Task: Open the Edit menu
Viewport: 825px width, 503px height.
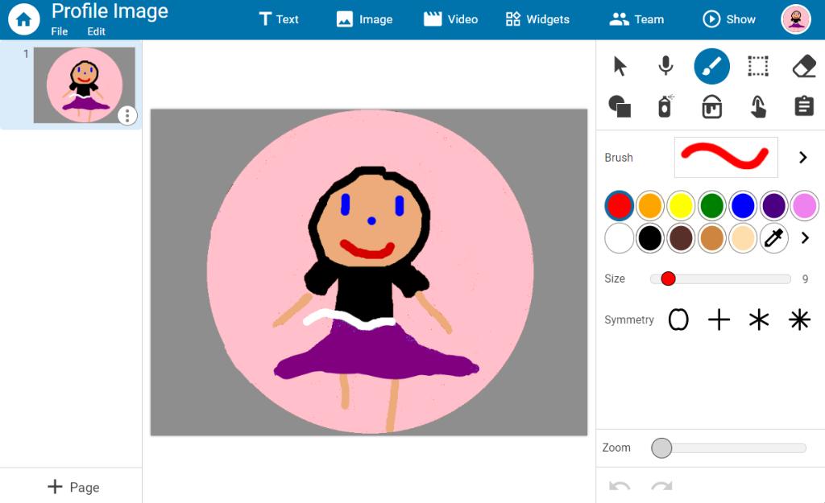Action: tap(96, 31)
